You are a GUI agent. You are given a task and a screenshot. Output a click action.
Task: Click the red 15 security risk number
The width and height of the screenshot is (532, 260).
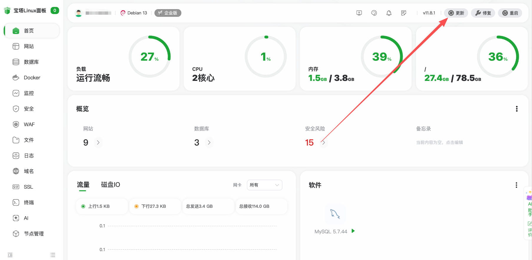click(x=309, y=143)
